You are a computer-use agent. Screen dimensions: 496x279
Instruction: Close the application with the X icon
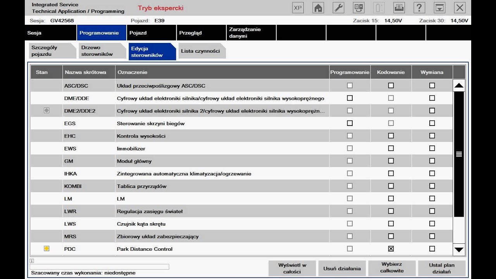460,8
